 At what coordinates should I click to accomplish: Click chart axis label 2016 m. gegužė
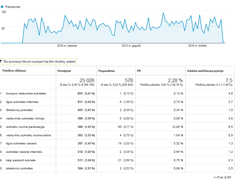(x=131, y=46)
